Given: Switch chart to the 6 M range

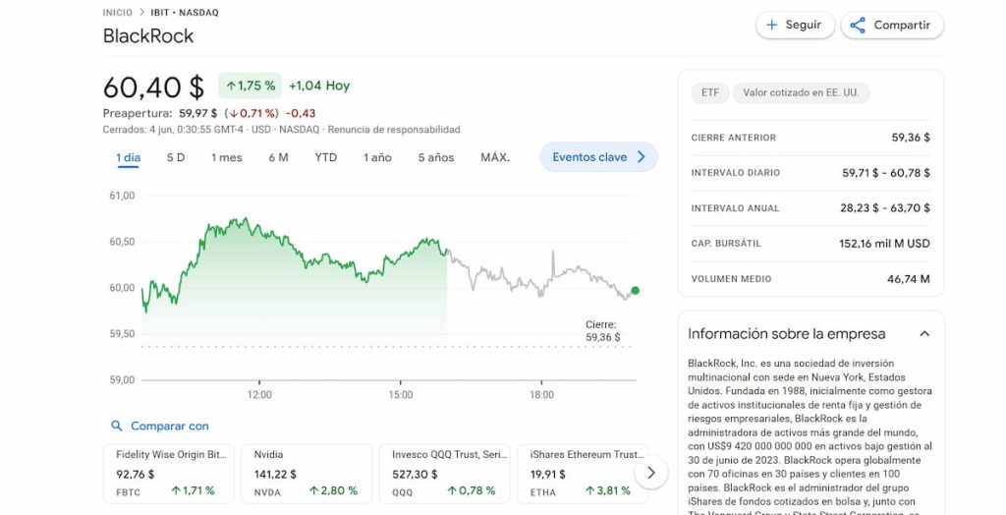Looking at the screenshot, I should [278, 157].
